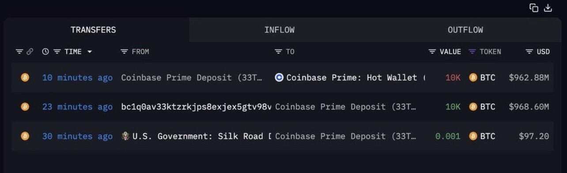
Task: Open the TO column filter
Action: point(278,52)
